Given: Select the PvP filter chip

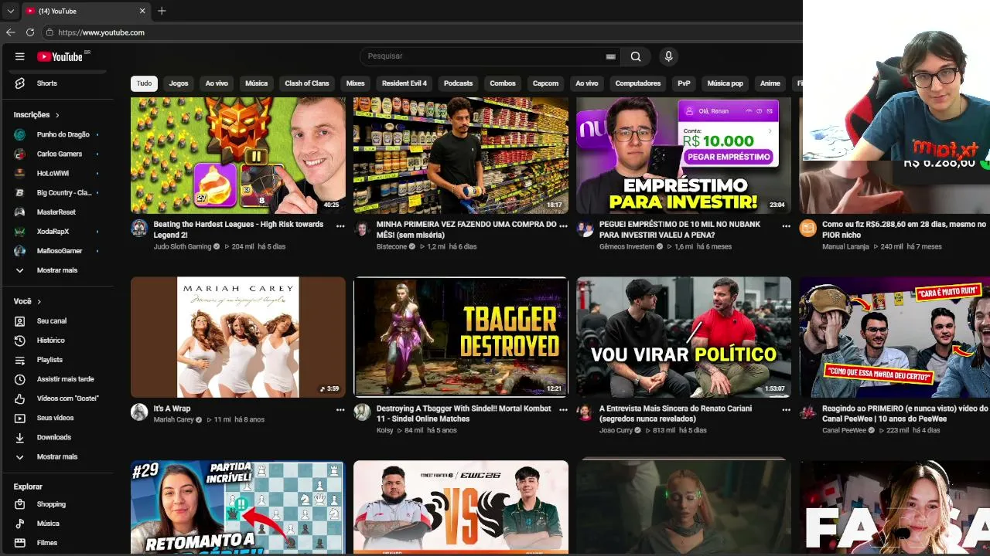Looking at the screenshot, I should pos(684,83).
